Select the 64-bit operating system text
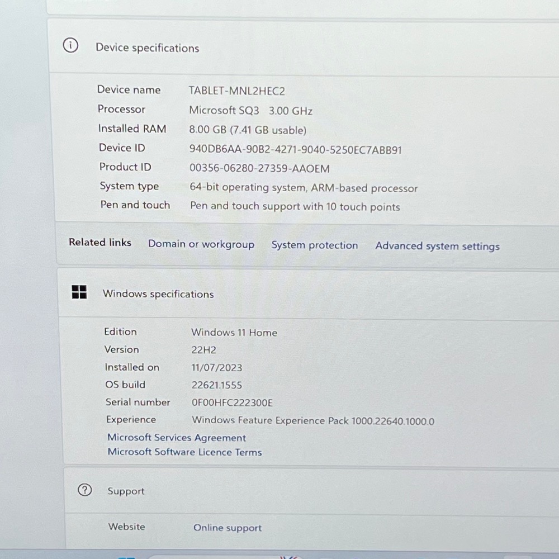This screenshot has width=559, height=559. coord(304,187)
